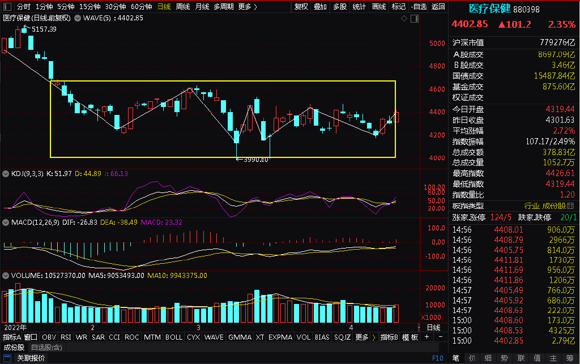Viewport: 580px width, 364px height.
Task: Collapse the WAVE(5) main chart indicator arrow
Action: click(77, 18)
